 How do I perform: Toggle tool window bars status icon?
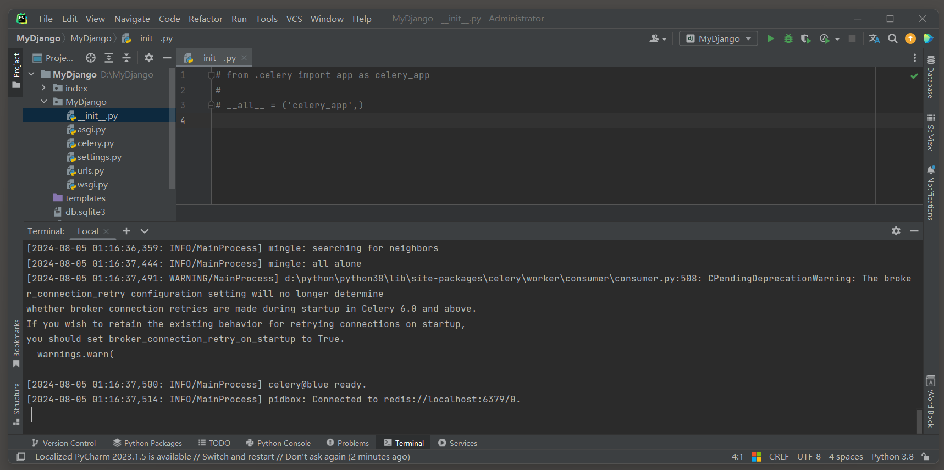point(21,457)
